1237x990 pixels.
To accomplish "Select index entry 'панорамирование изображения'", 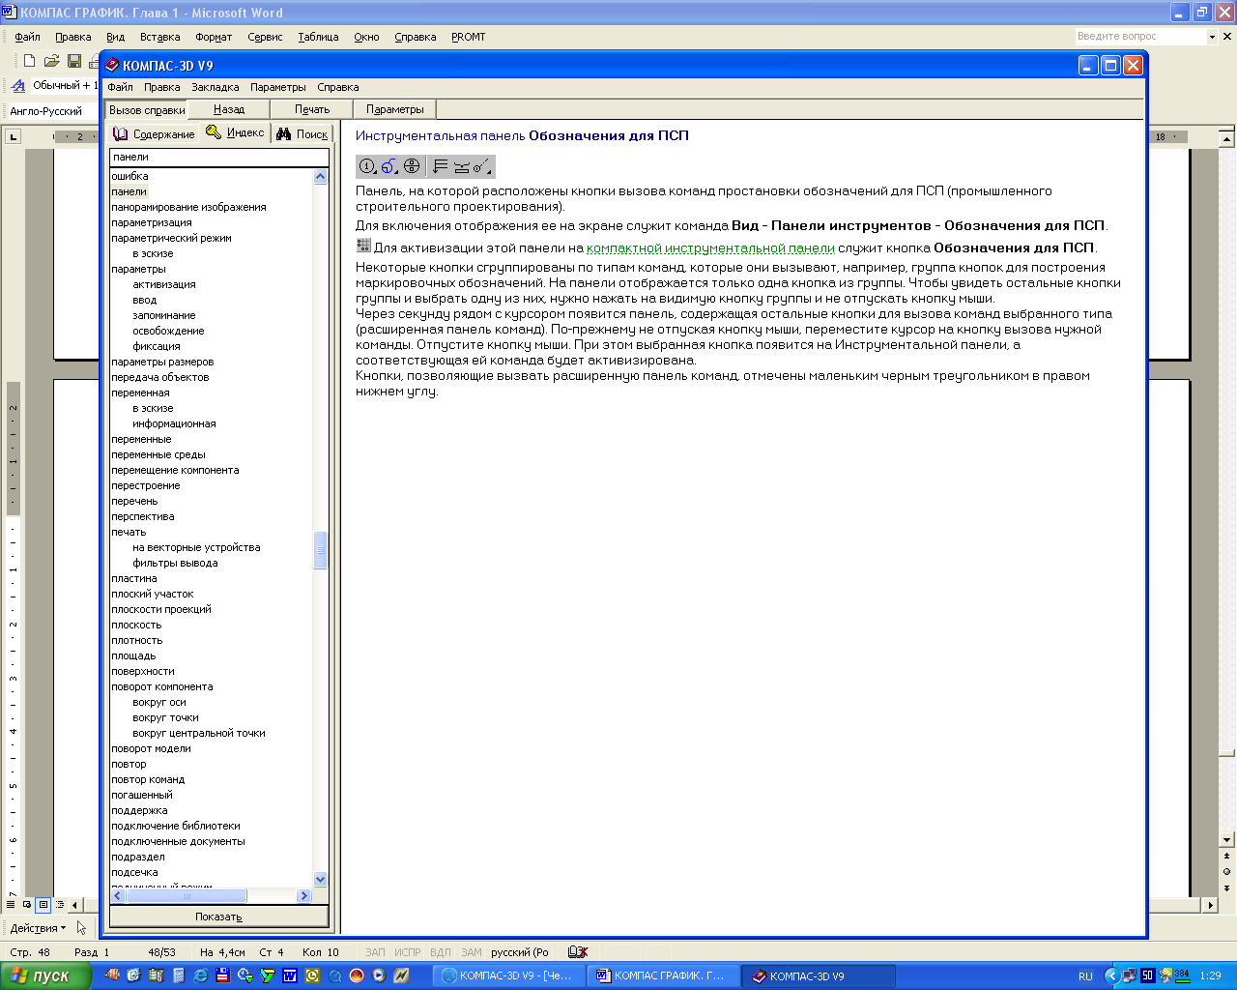I will click(188, 207).
